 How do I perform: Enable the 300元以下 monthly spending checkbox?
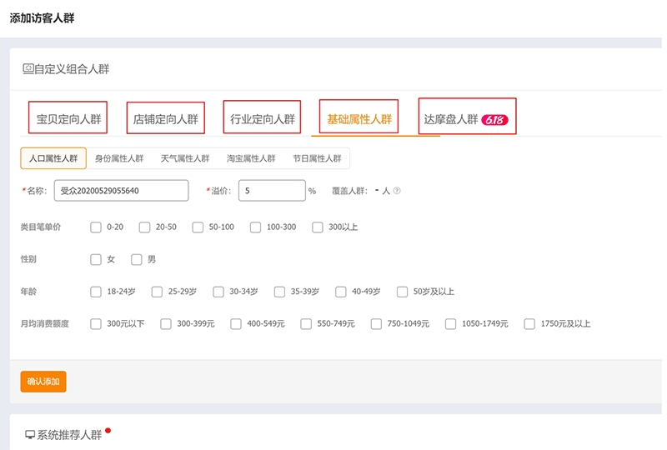click(96, 323)
